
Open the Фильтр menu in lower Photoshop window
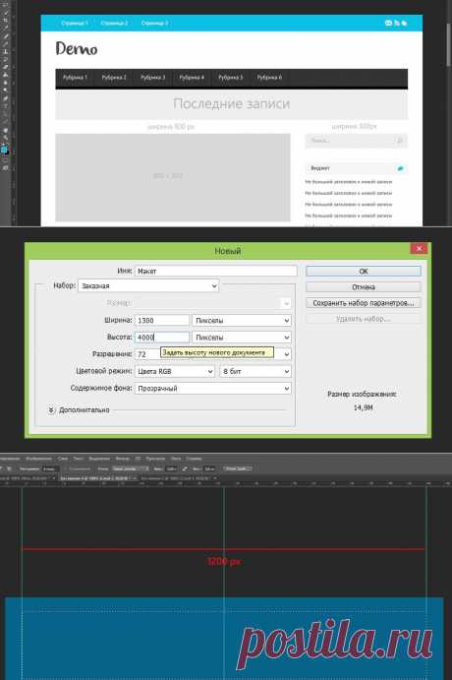click(123, 459)
